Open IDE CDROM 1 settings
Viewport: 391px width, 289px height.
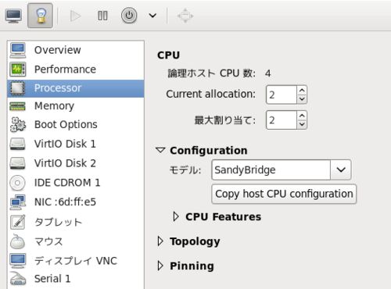76,183
